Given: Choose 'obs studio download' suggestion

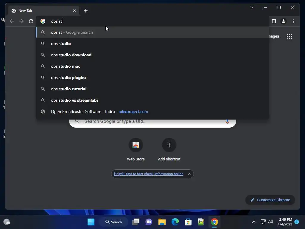Looking at the screenshot, I should pyautogui.click(x=152, y=55).
